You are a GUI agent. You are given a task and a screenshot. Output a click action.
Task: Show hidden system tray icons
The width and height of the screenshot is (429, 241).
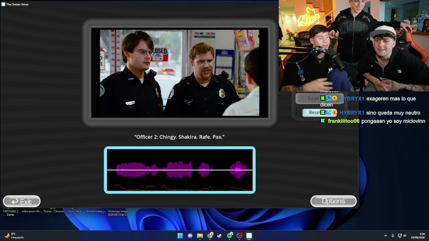tap(385, 236)
